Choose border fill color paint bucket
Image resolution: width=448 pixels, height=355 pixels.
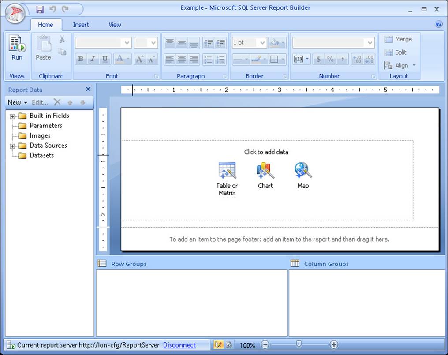click(277, 43)
